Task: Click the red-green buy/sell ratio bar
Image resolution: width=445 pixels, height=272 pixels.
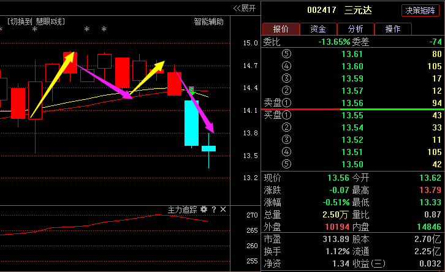Action: coord(353,109)
